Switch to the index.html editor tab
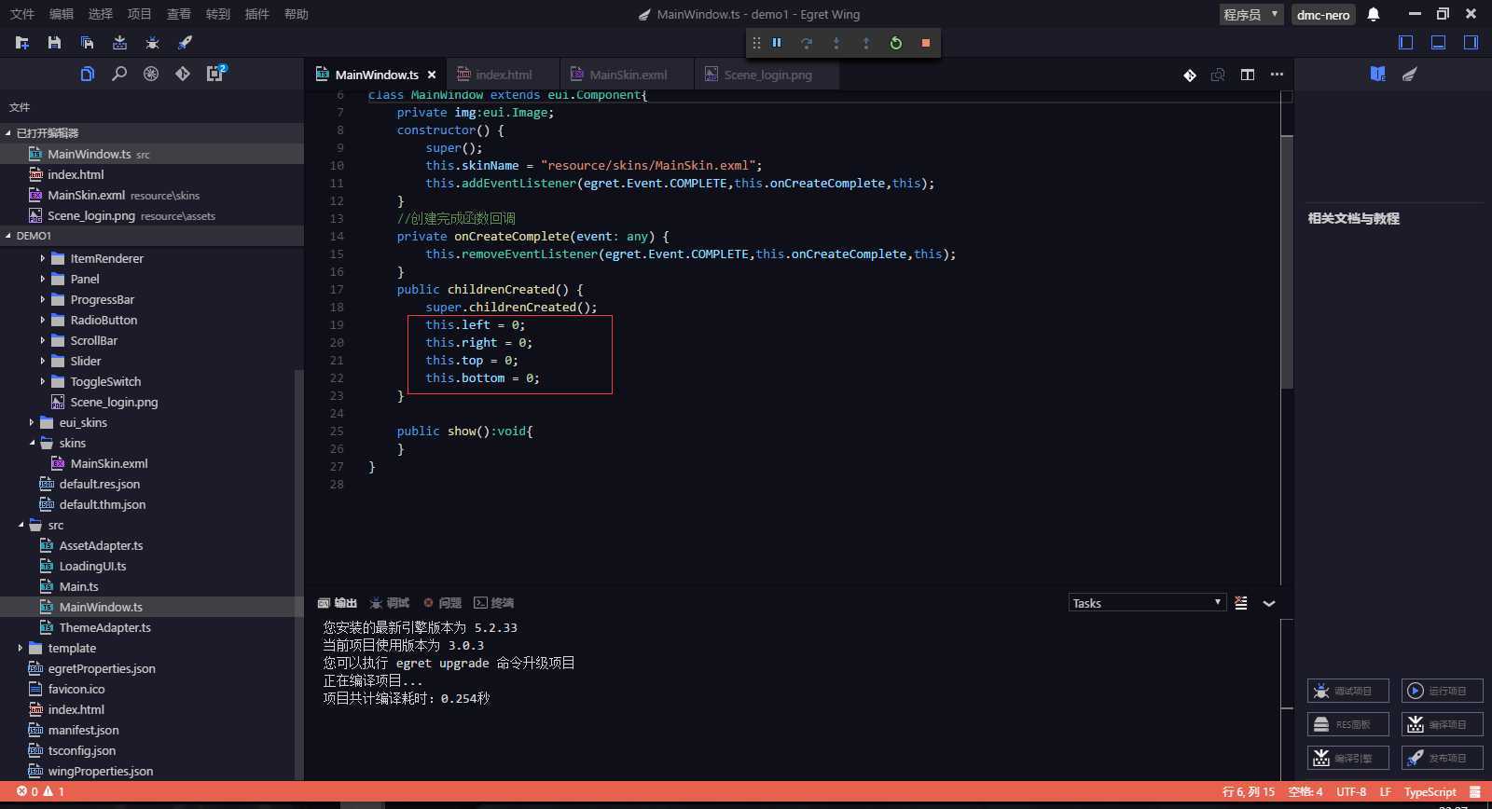 [x=504, y=75]
